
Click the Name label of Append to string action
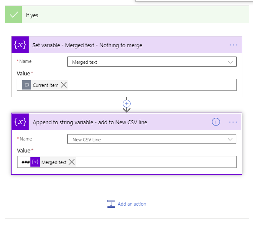pos(26,139)
